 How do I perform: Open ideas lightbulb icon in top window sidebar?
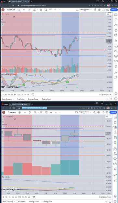pos(116,40)
